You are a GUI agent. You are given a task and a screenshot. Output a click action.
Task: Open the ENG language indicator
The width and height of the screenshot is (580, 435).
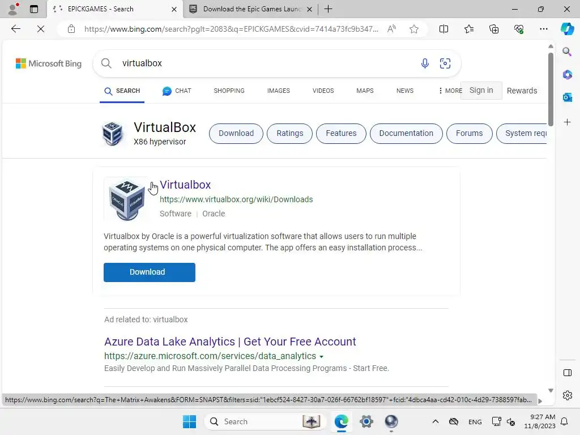pyautogui.click(x=475, y=421)
